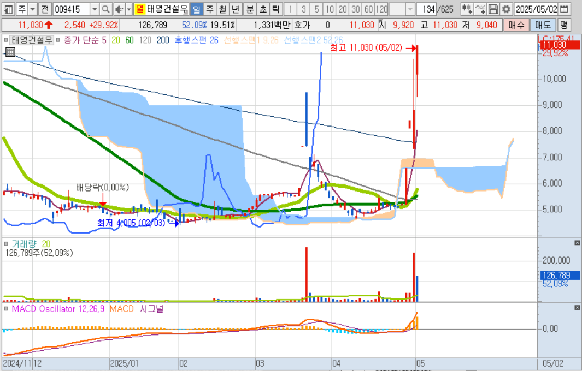
Task: Open the stock code search magnifier
Action: 105,9
